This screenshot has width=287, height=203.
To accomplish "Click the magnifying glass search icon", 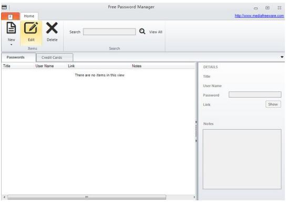I will [x=142, y=32].
